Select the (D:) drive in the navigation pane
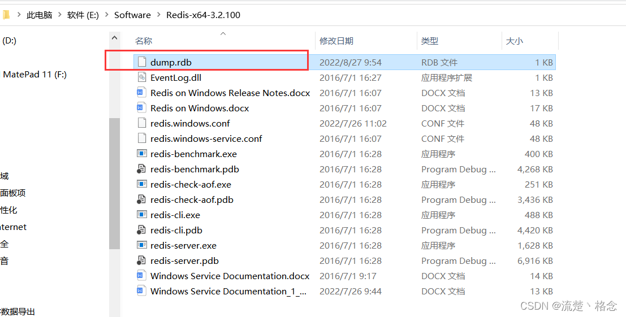 [x=9, y=41]
